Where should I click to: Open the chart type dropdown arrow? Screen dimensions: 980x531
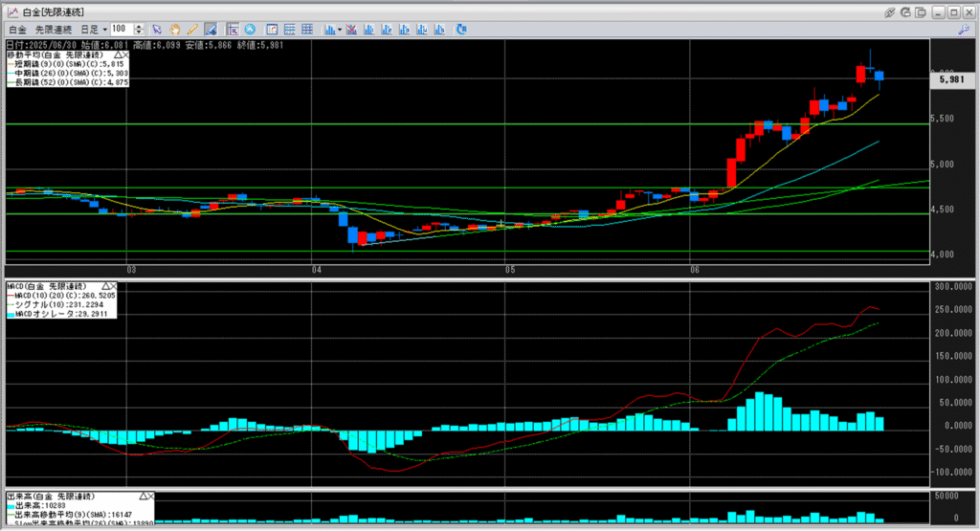(341, 30)
